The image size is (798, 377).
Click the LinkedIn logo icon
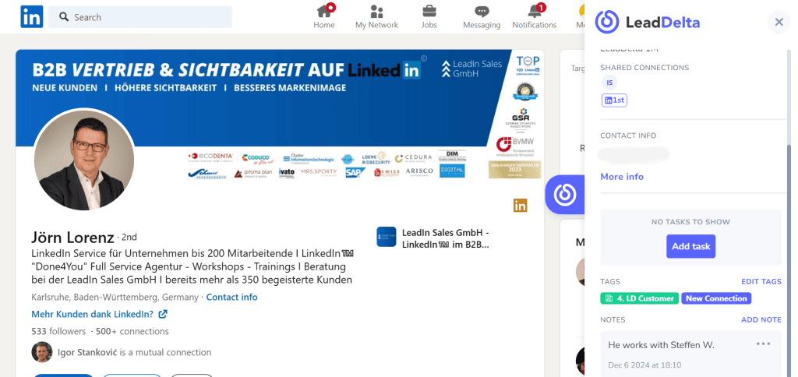[x=31, y=17]
